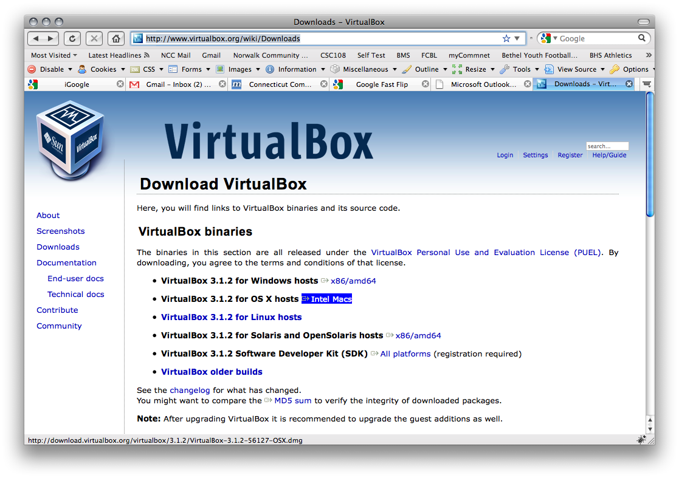The height and width of the screenshot is (478, 679).
Task: Open the Images dropdown arrow
Action: (x=258, y=69)
